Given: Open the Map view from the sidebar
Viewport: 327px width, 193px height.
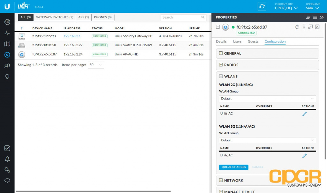Looking at the screenshot, I should point(7,44).
